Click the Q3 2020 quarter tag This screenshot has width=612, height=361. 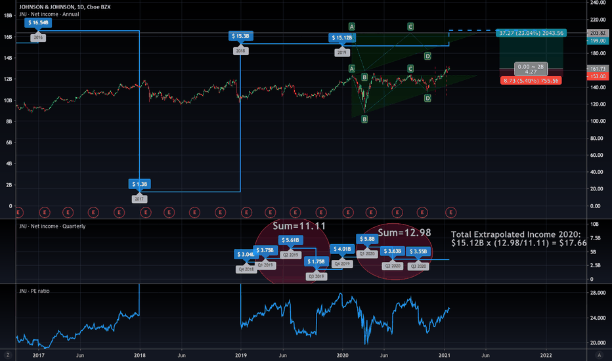pyautogui.click(x=418, y=266)
